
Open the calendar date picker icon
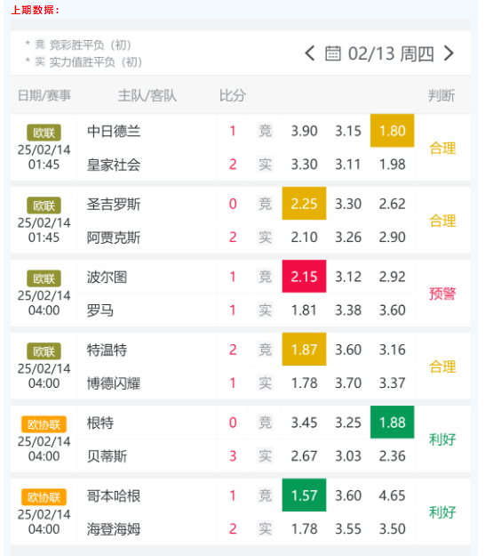coord(333,53)
